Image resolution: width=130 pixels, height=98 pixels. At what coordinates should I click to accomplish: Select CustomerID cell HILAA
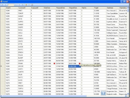pyautogui.click(x=24, y=36)
